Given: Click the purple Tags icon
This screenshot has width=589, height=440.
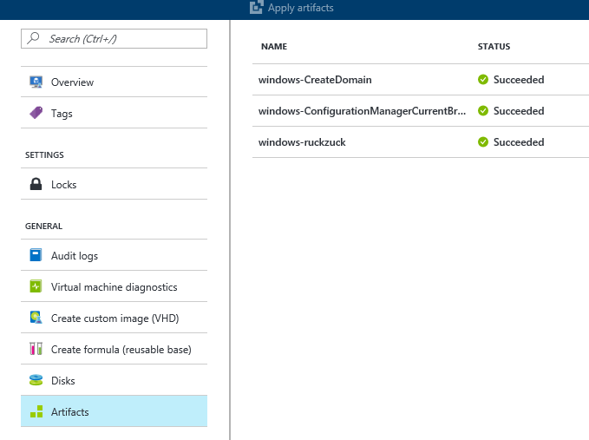Looking at the screenshot, I should [x=36, y=113].
